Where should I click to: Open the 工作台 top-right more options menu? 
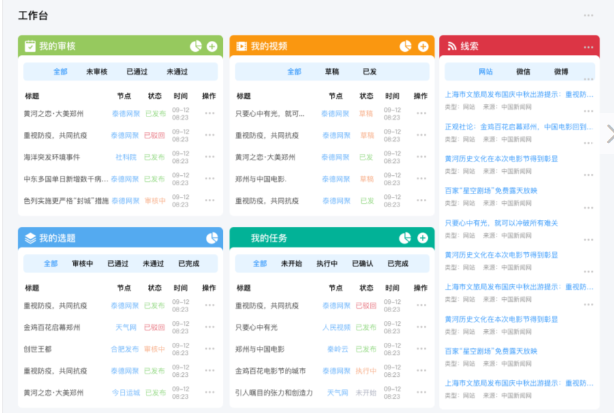pos(588,16)
